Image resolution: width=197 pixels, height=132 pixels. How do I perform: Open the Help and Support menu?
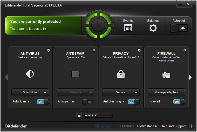point(173,126)
